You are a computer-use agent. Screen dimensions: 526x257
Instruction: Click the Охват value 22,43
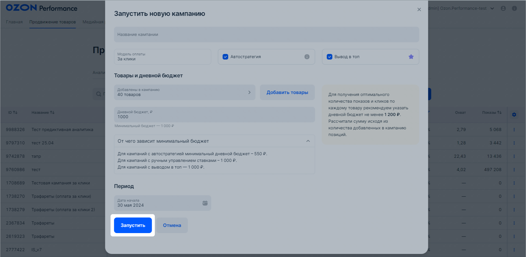[x=460, y=156]
